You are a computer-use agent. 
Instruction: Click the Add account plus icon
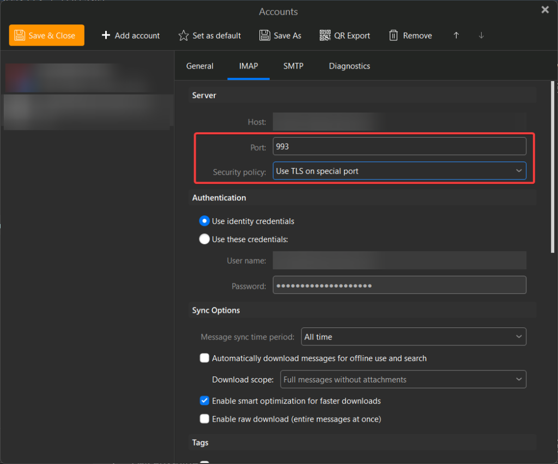(x=106, y=35)
